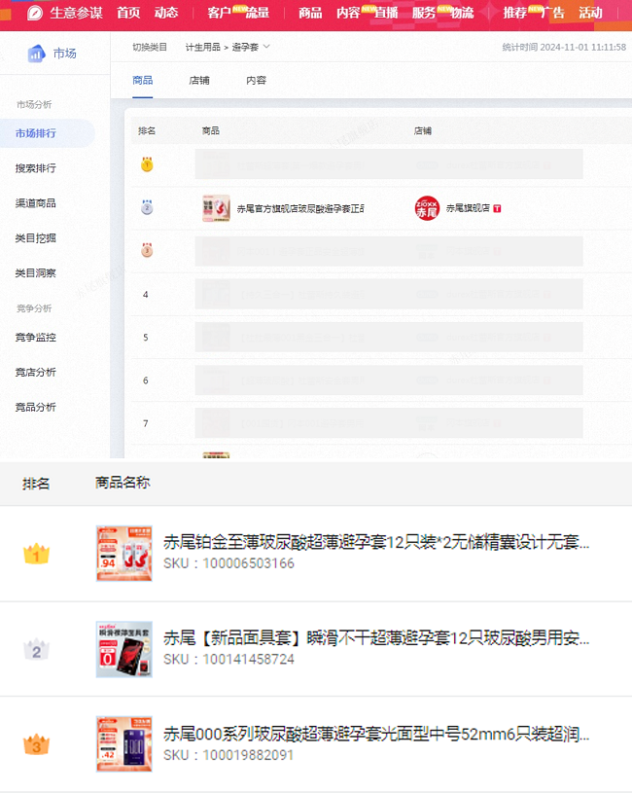Open the 活动 menu item
The height and width of the screenshot is (794, 632).
[590, 13]
